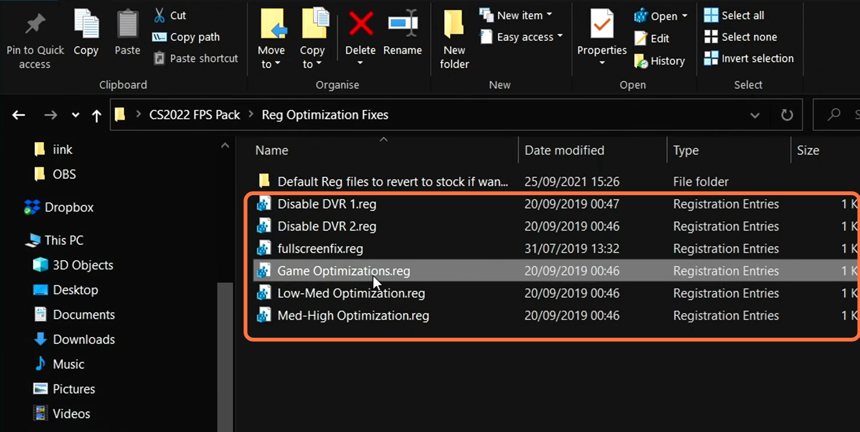
Task: Click the Copy ribbon button
Action: [86, 32]
